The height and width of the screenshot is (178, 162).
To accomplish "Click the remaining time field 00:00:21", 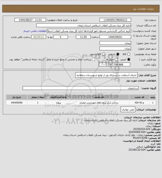I will coord(39,37).
